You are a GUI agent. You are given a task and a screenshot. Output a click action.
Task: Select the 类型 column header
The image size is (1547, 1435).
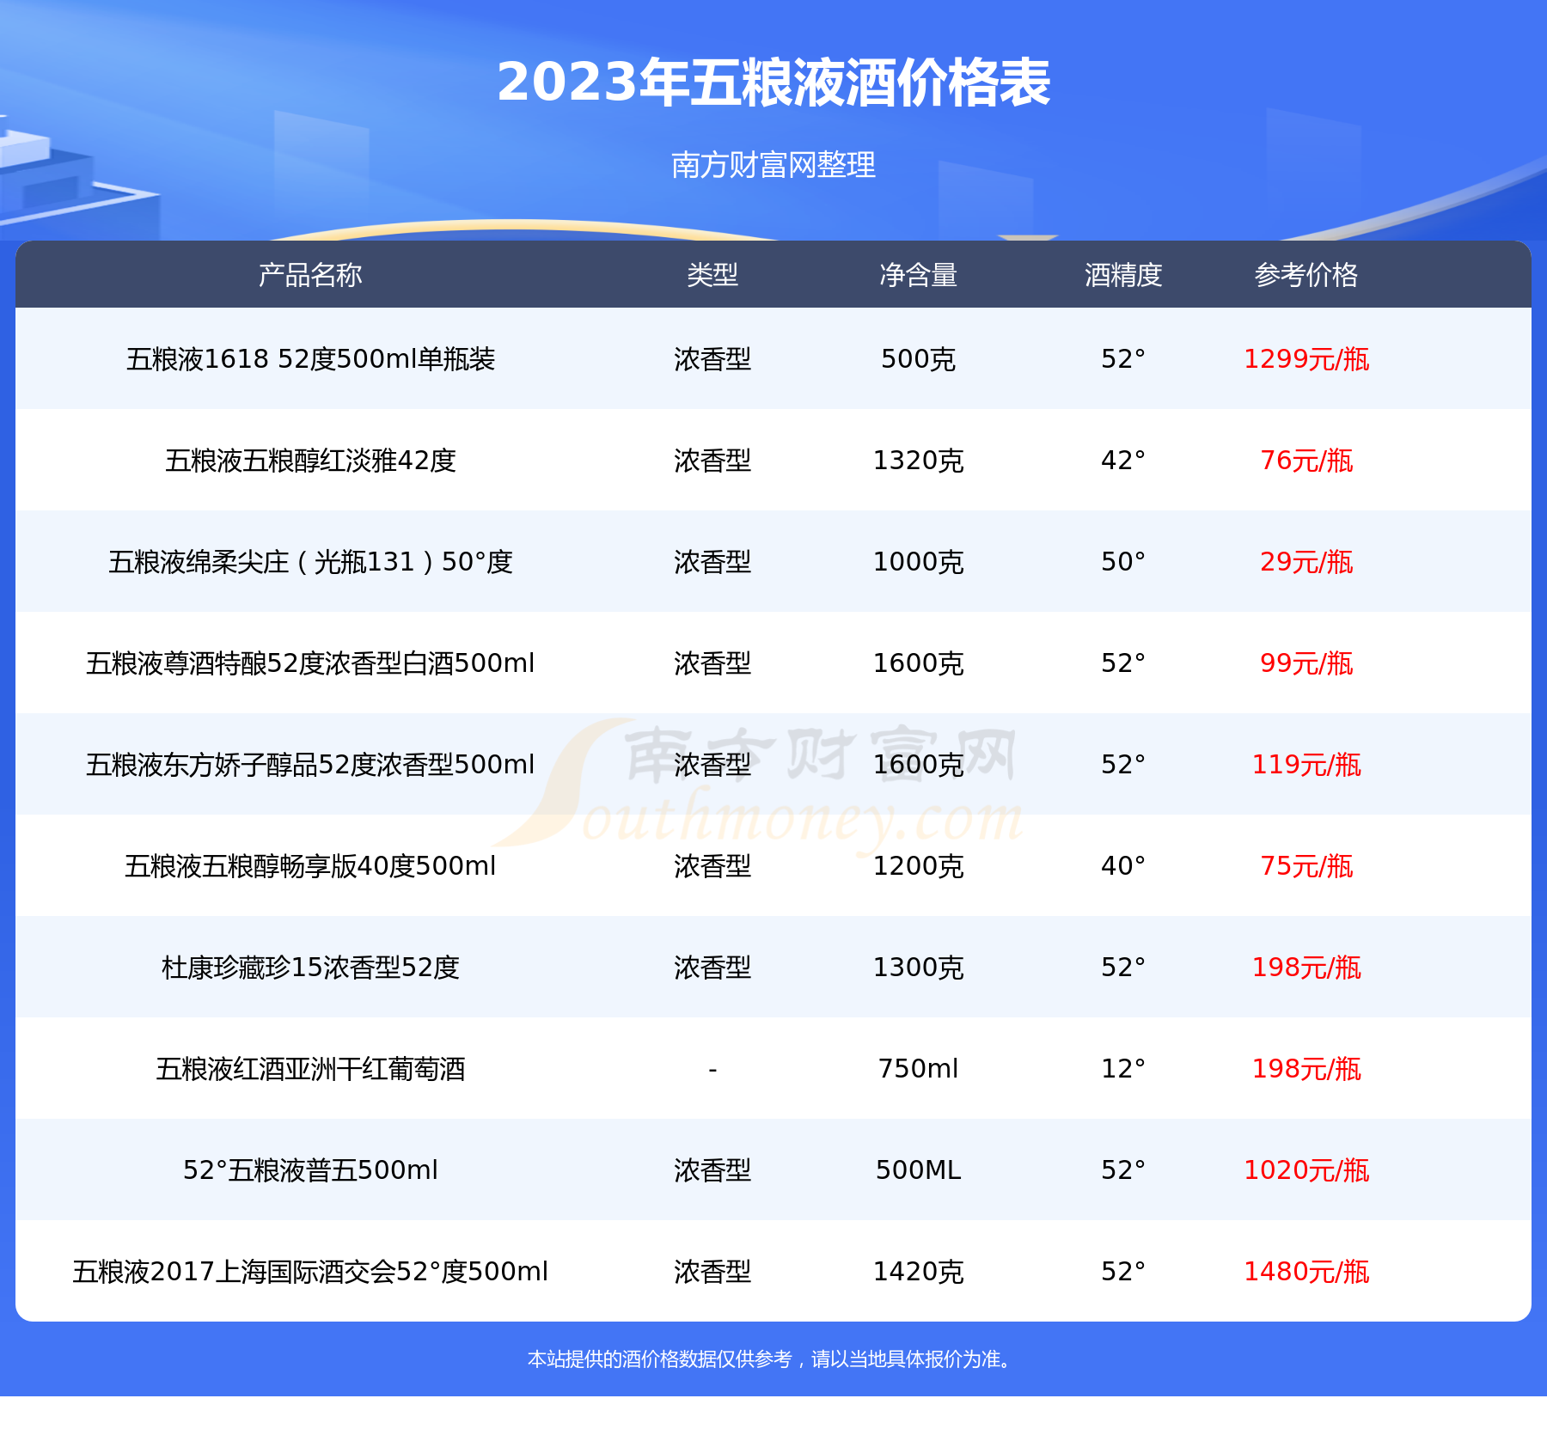[712, 275]
